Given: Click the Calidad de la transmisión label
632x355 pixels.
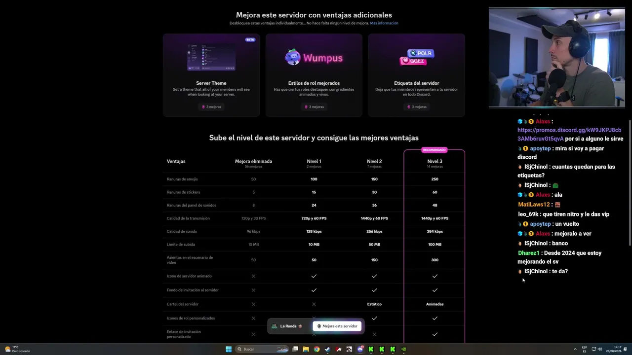Looking at the screenshot, I should (188, 218).
